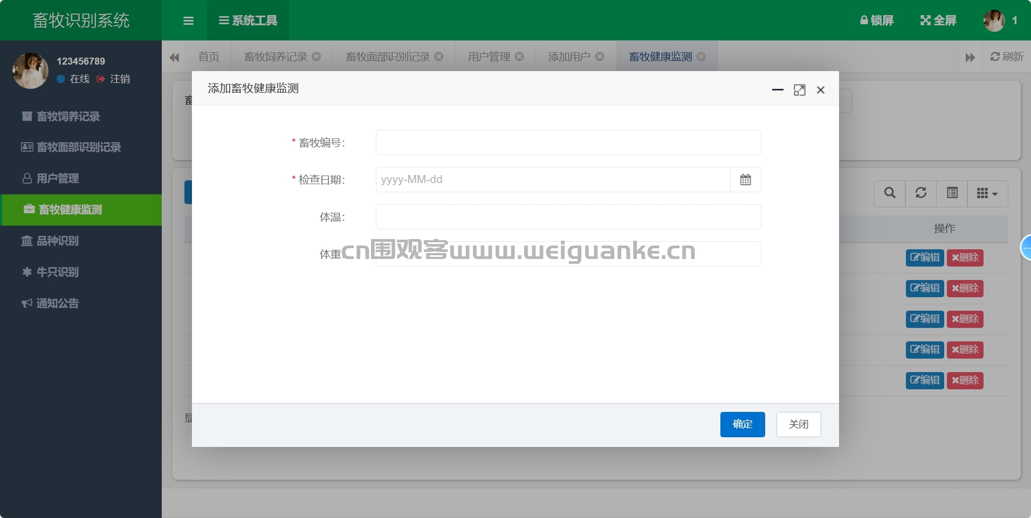This screenshot has width=1031, height=518.
Task: Open 通知公告 in the sidebar
Action: pyautogui.click(x=81, y=303)
